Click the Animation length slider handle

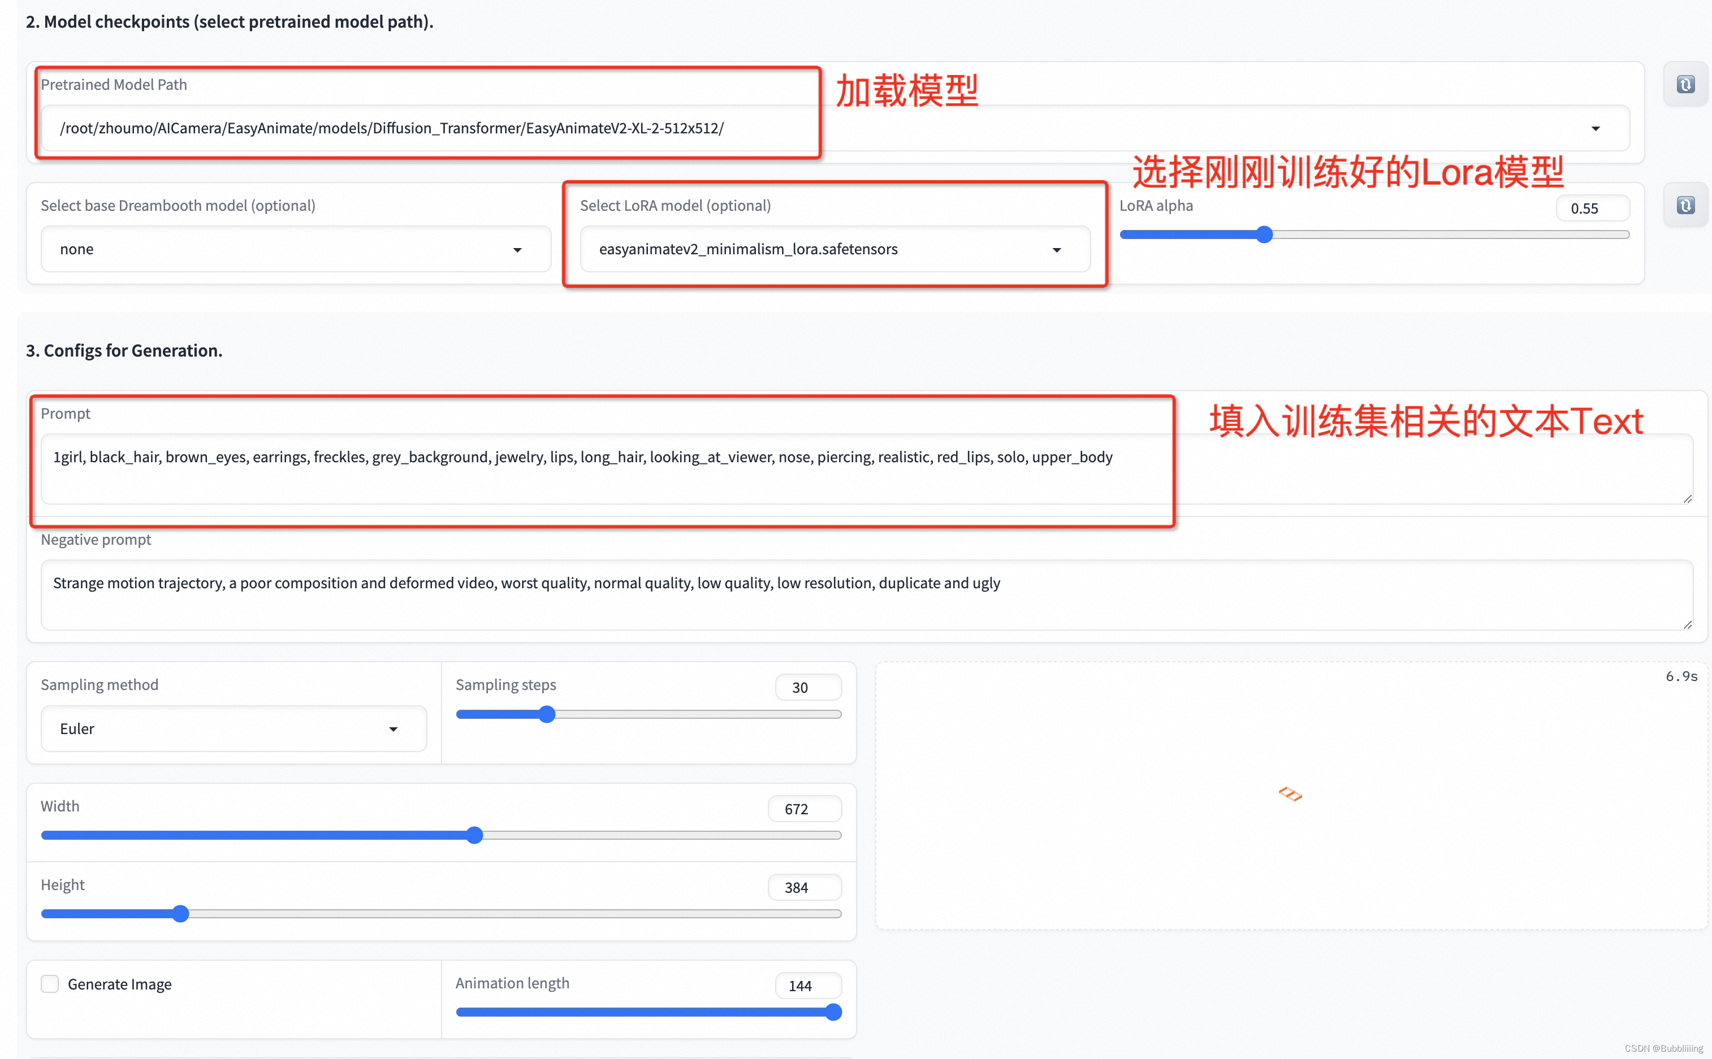tap(832, 1012)
